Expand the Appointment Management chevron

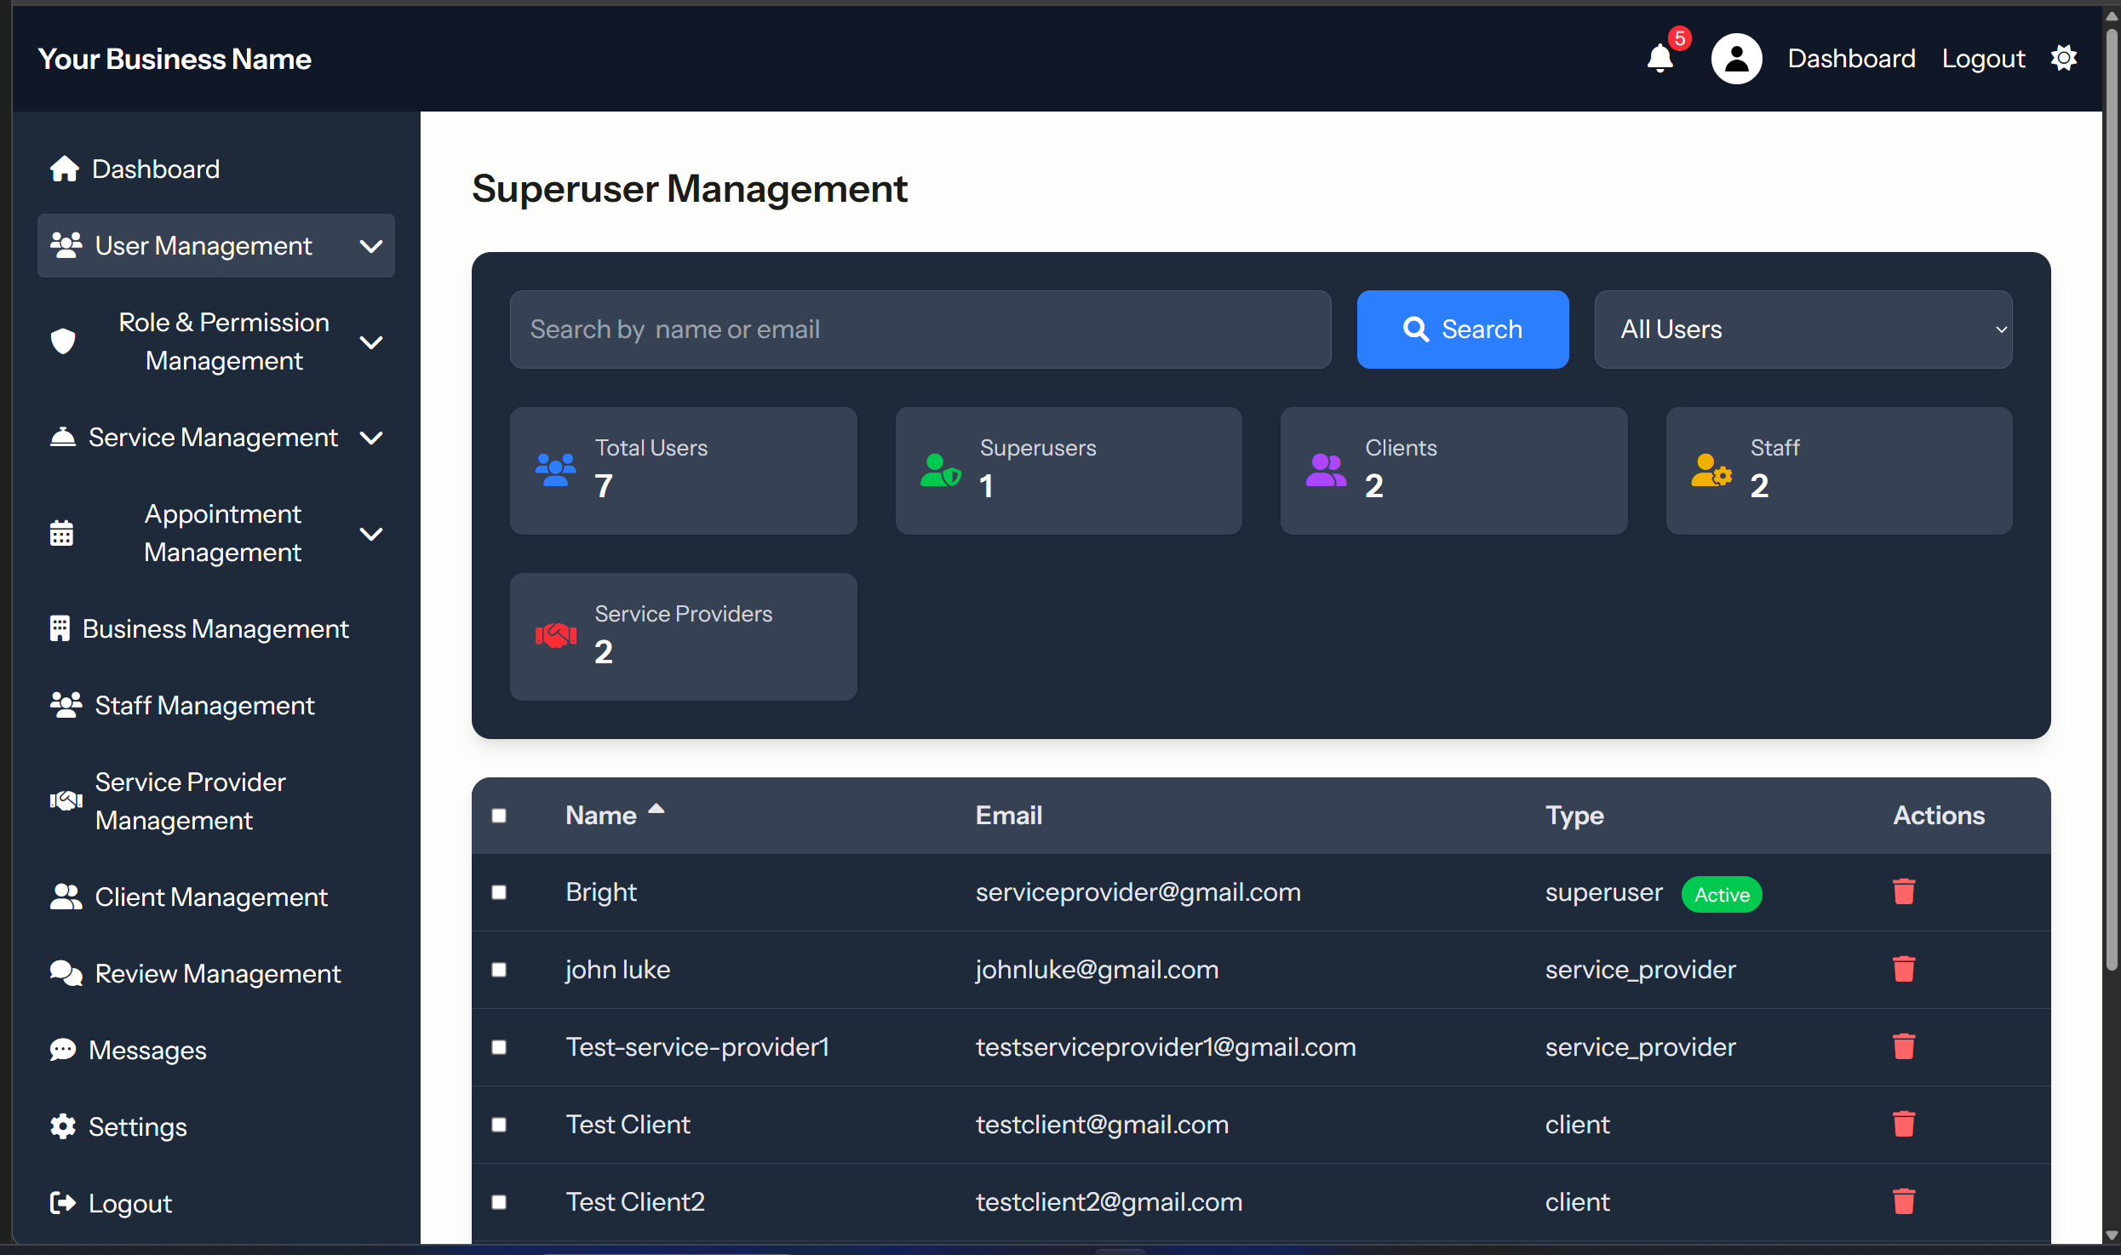[x=371, y=534]
